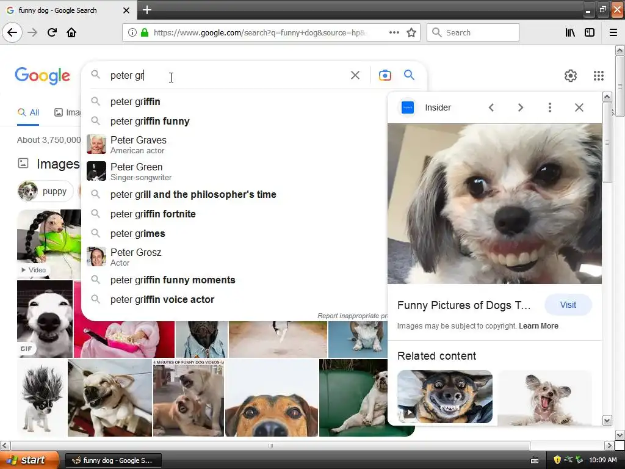Screen dimensions: 625x469
Task: Clear the Google search box text
Action: tap(355, 75)
